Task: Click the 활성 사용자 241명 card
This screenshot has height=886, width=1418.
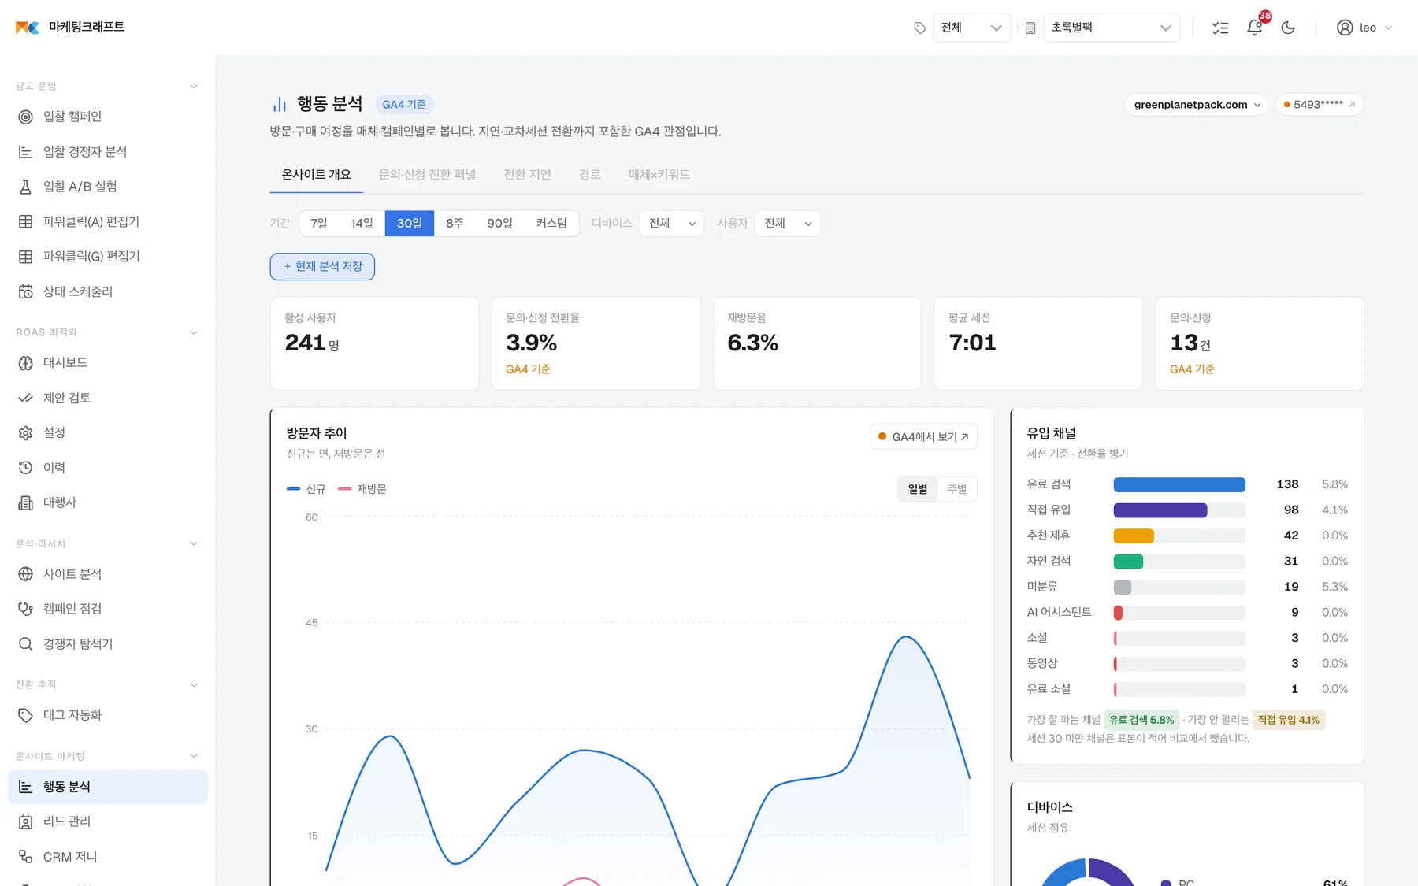Action: coord(374,343)
